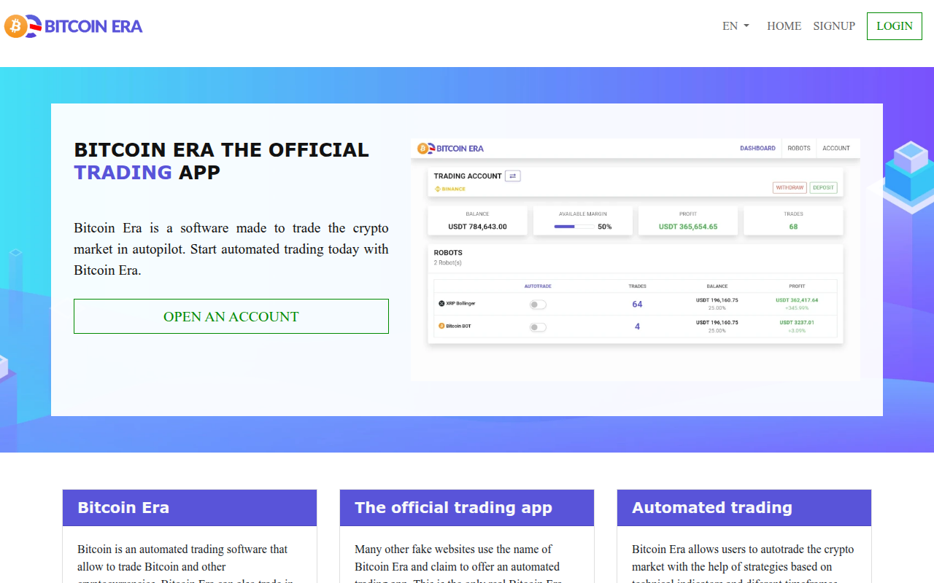
Task: Click the Bitcoin BOT trades count '4'
Action: point(637,326)
